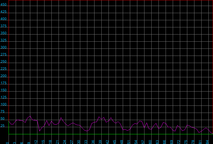The image size is (213, 144).
Task: Click the 225 vertical axis label
Action: pos(3,69)
